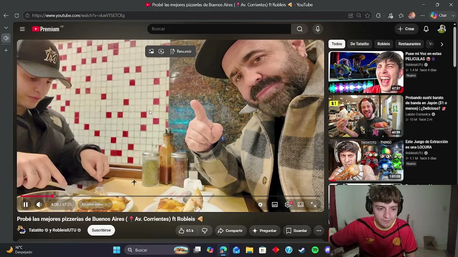Click the AI video icon left of Resumir

[x=161, y=51]
